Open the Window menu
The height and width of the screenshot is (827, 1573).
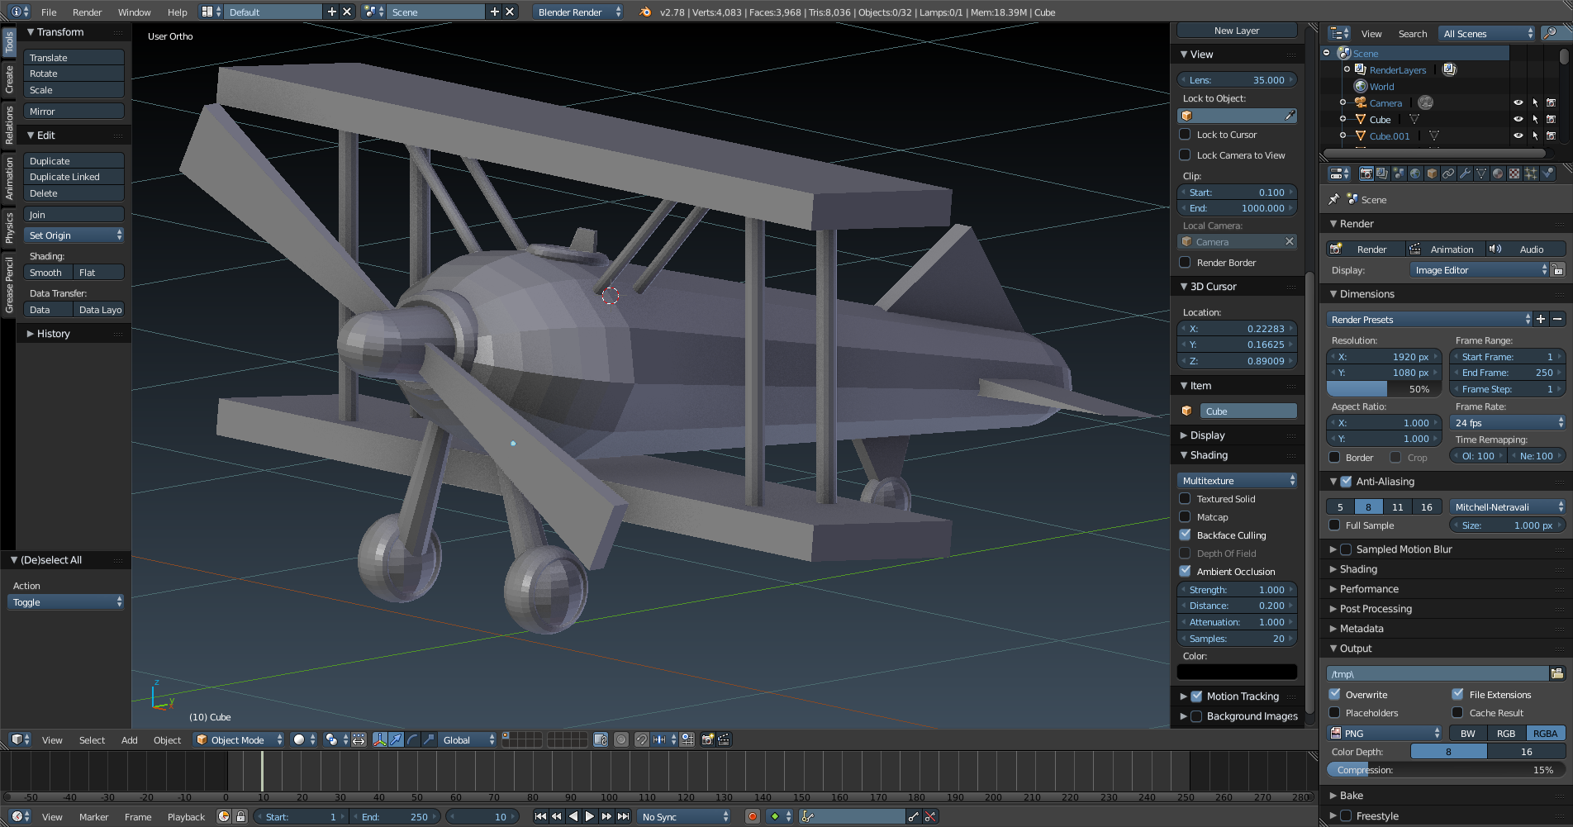coord(134,12)
